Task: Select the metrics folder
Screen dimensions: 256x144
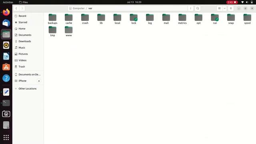Action: tap(182, 19)
